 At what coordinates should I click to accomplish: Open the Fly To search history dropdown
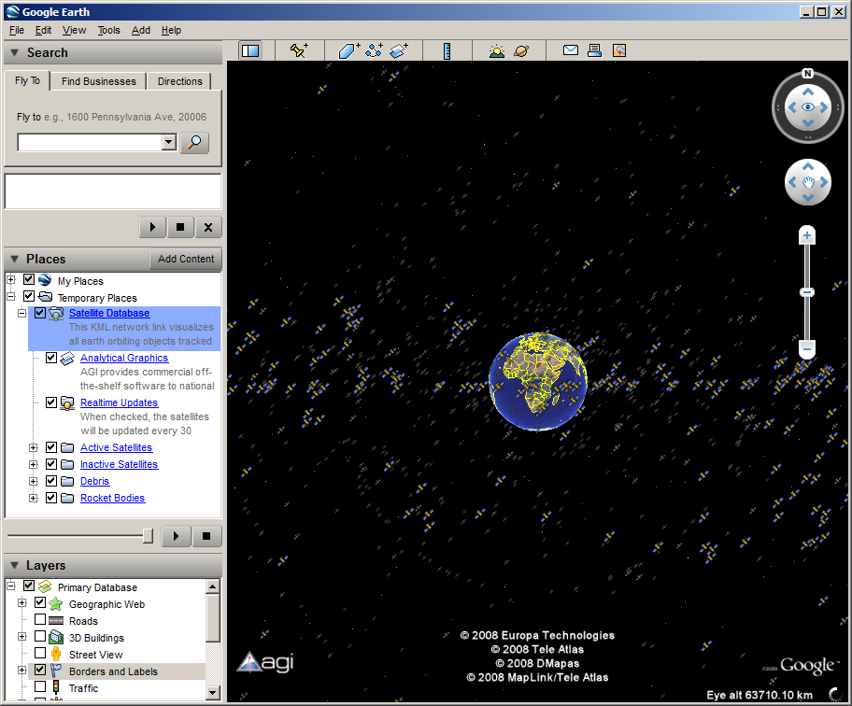pyautogui.click(x=168, y=143)
